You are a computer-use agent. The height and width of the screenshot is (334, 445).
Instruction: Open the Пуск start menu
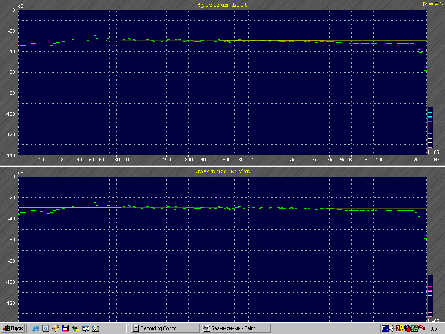(x=13, y=328)
